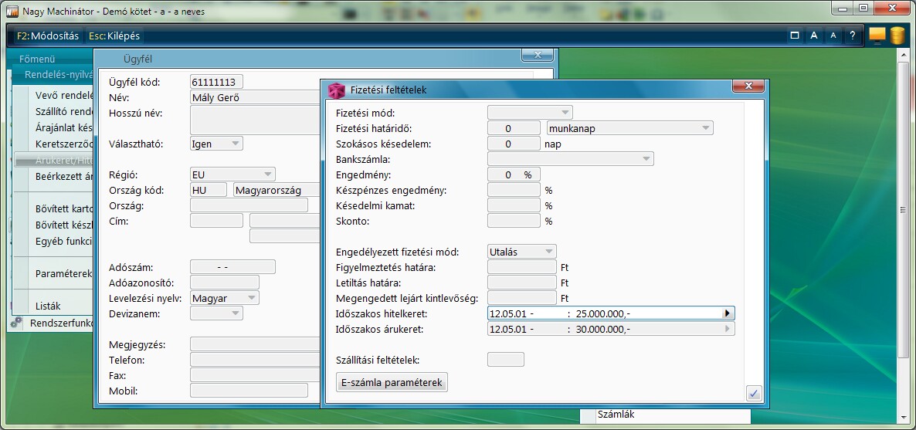Click the window layout square icon
Image resolution: width=916 pixels, height=430 pixels.
795,36
